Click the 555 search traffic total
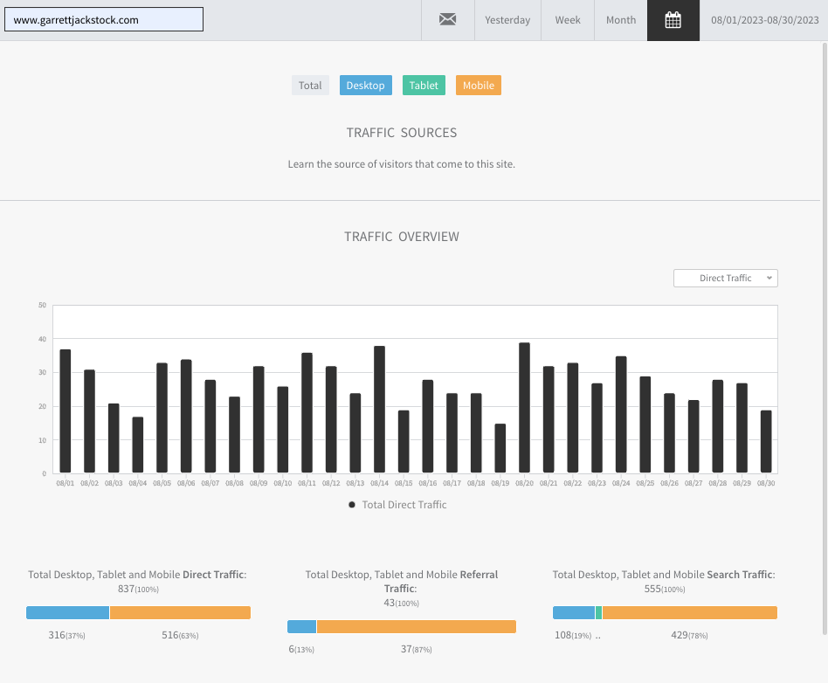Image resolution: width=828 pixels, height=683 pixels. pyautogui.click(x=665, y=589)
